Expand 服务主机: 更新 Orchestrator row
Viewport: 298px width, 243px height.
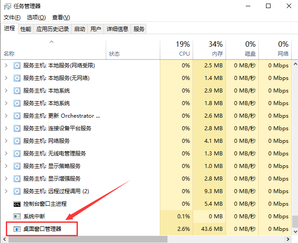[6, 116]
